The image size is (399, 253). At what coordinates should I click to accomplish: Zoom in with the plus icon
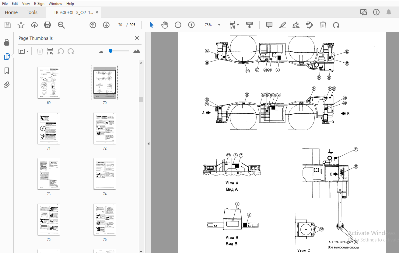[191, 25]
